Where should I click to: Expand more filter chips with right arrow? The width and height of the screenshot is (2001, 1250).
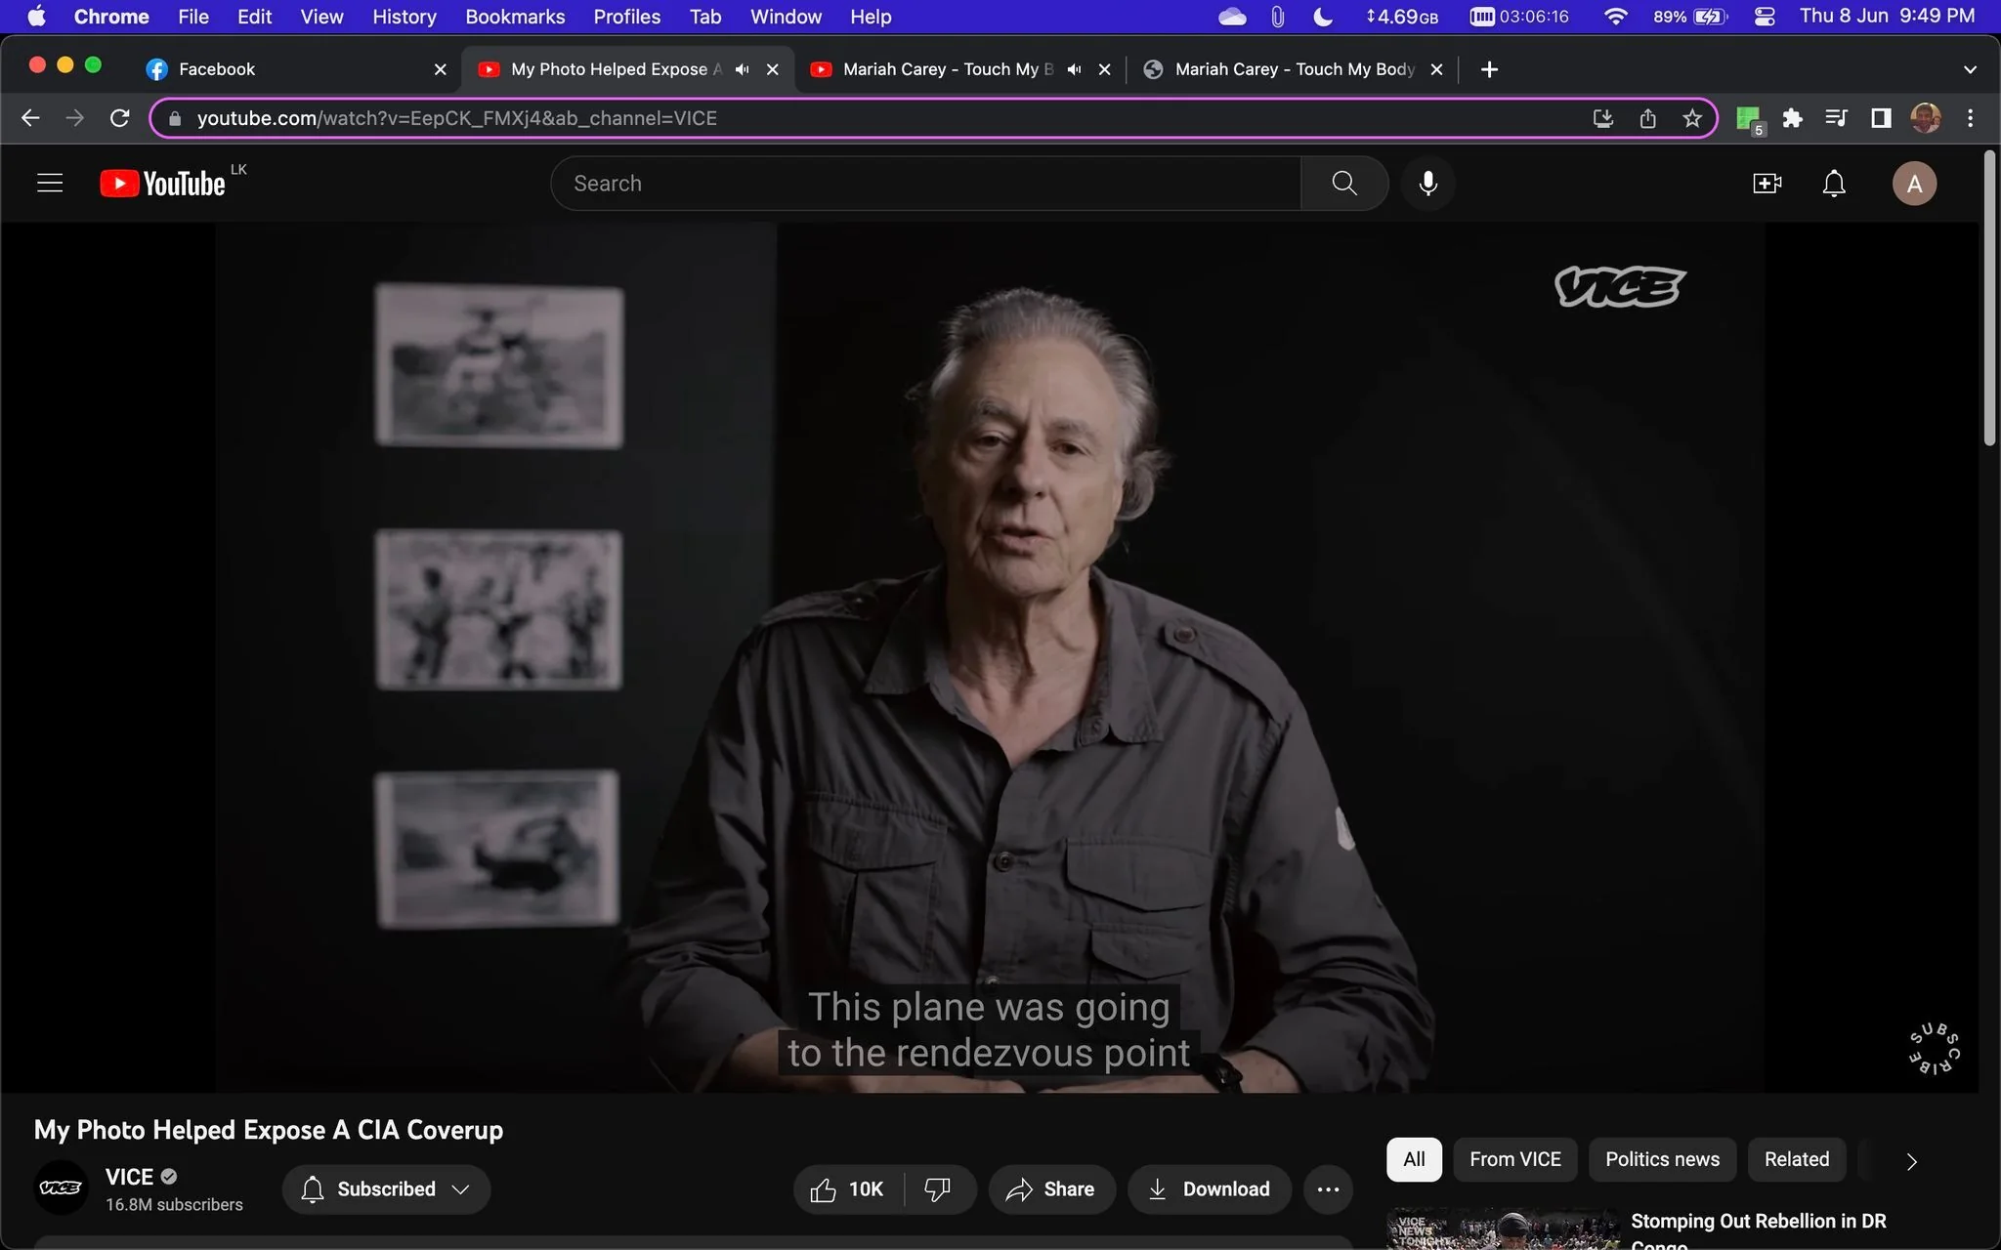coord(1911,1160)
